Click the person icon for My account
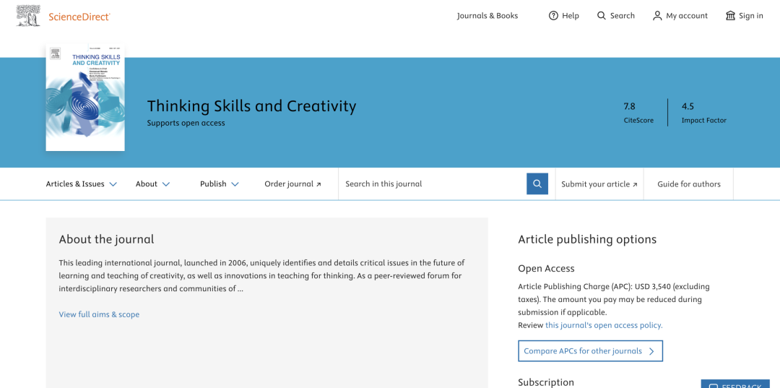Screen dimensions: 780x388 click(x=657, y=15)
